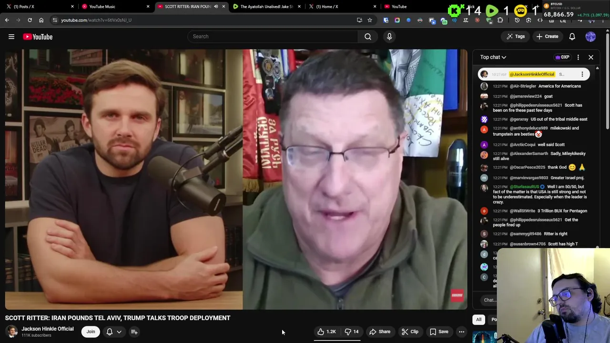
Task: Click the Join button
Action: (91, 332)
